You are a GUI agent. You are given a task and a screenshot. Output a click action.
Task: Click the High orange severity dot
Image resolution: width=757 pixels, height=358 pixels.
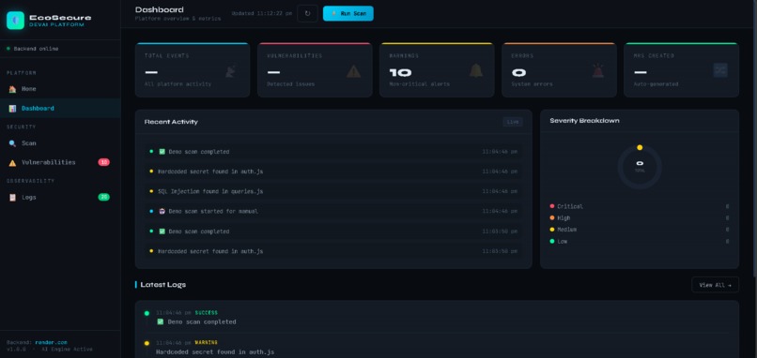(552, 217)
